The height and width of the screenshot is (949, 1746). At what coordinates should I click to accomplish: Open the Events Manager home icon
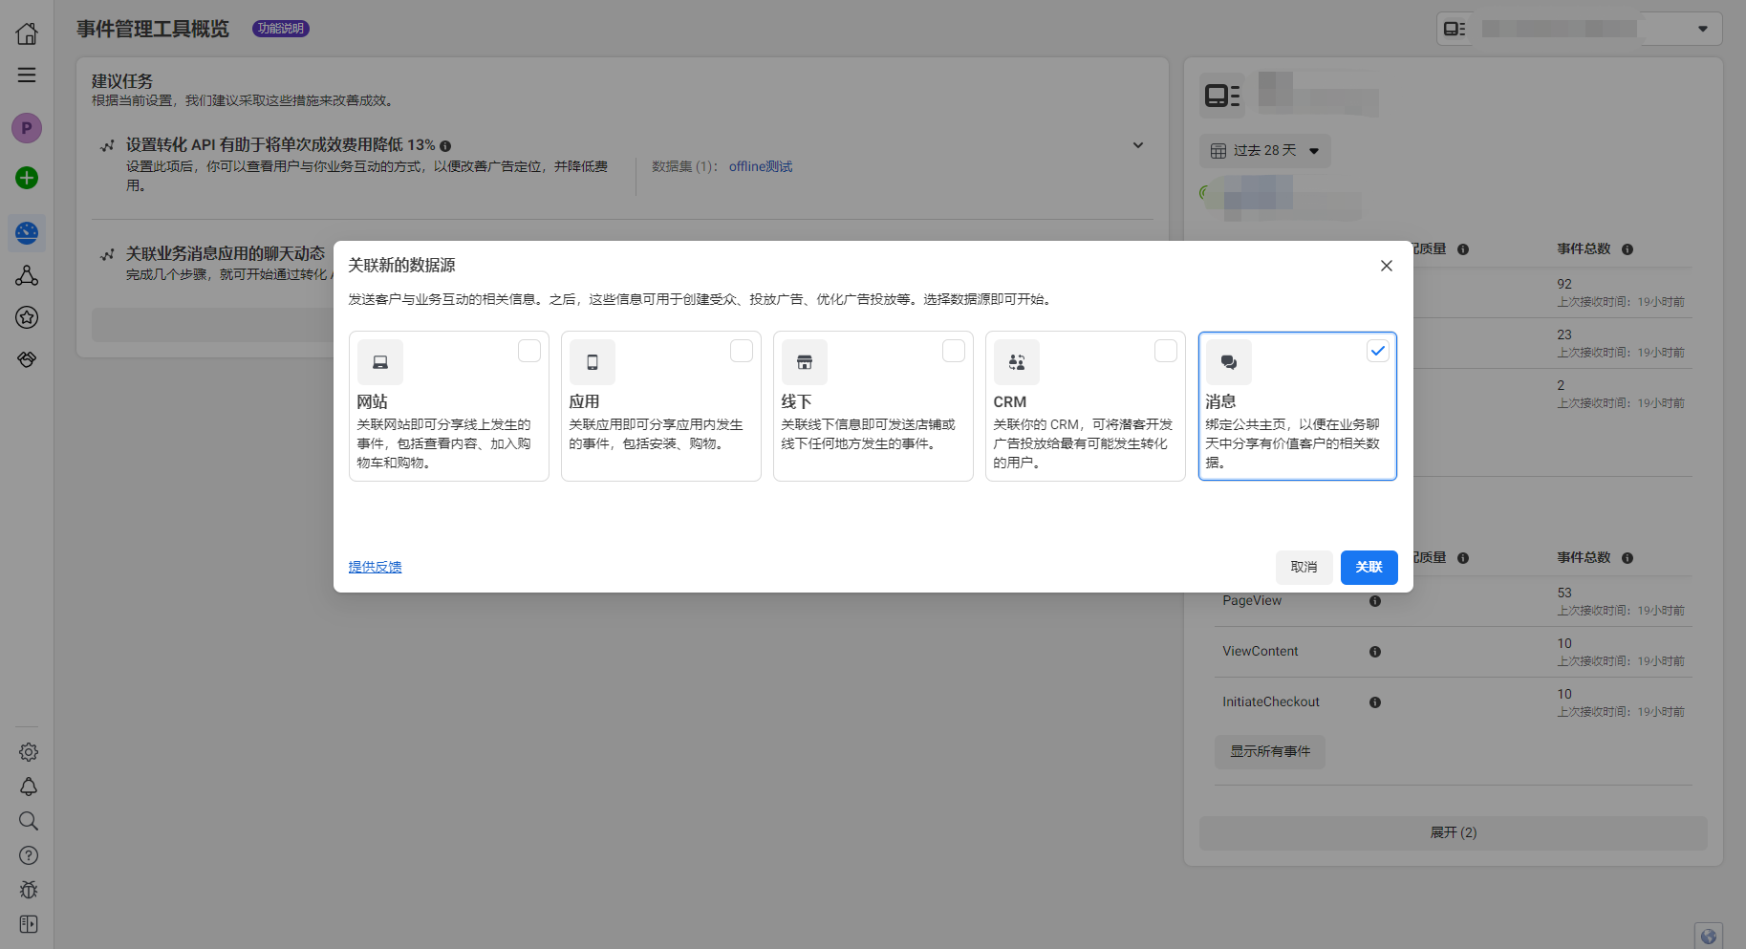27,32
